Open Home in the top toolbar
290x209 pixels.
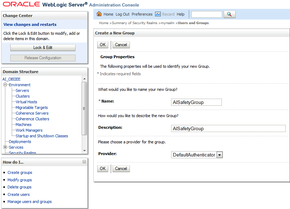108,14
